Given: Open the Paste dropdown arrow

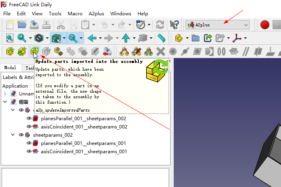Looking at the screenshot, I should click(x=94, y=25).
